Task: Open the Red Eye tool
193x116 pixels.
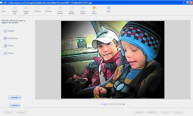Action: (38, 9)
